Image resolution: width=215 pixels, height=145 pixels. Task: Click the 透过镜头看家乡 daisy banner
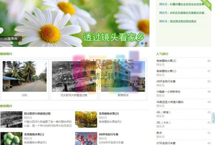click(x=75, y=23)
